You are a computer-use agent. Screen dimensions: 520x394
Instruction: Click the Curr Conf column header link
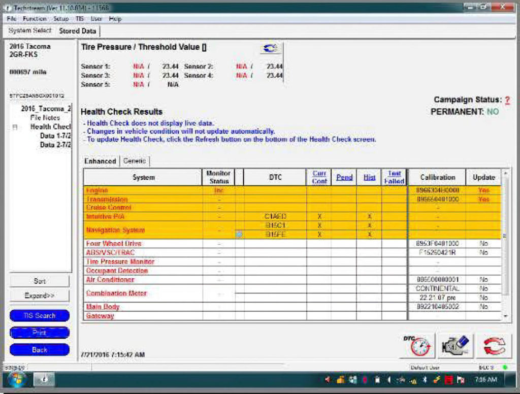coord(319,177)
